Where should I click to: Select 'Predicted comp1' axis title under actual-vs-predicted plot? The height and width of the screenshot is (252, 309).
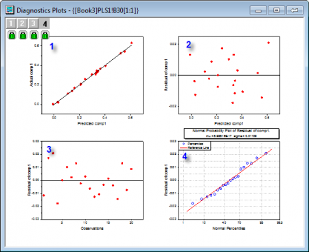[92, 123]
